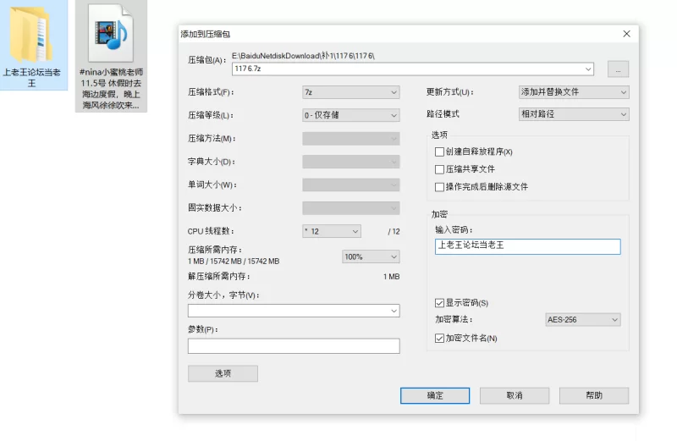677x441 pixels.
Task: Toggle the encrypt file names checkbox
Action: [439, 339]
